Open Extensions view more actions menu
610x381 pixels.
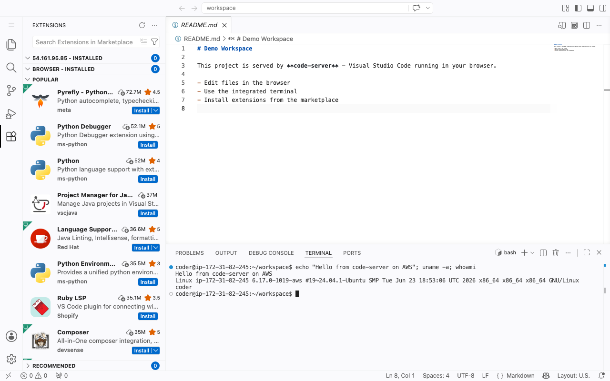[154, 25]
